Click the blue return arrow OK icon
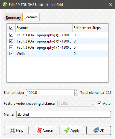This screenshot has height=139, width=115. coord(96,130)
